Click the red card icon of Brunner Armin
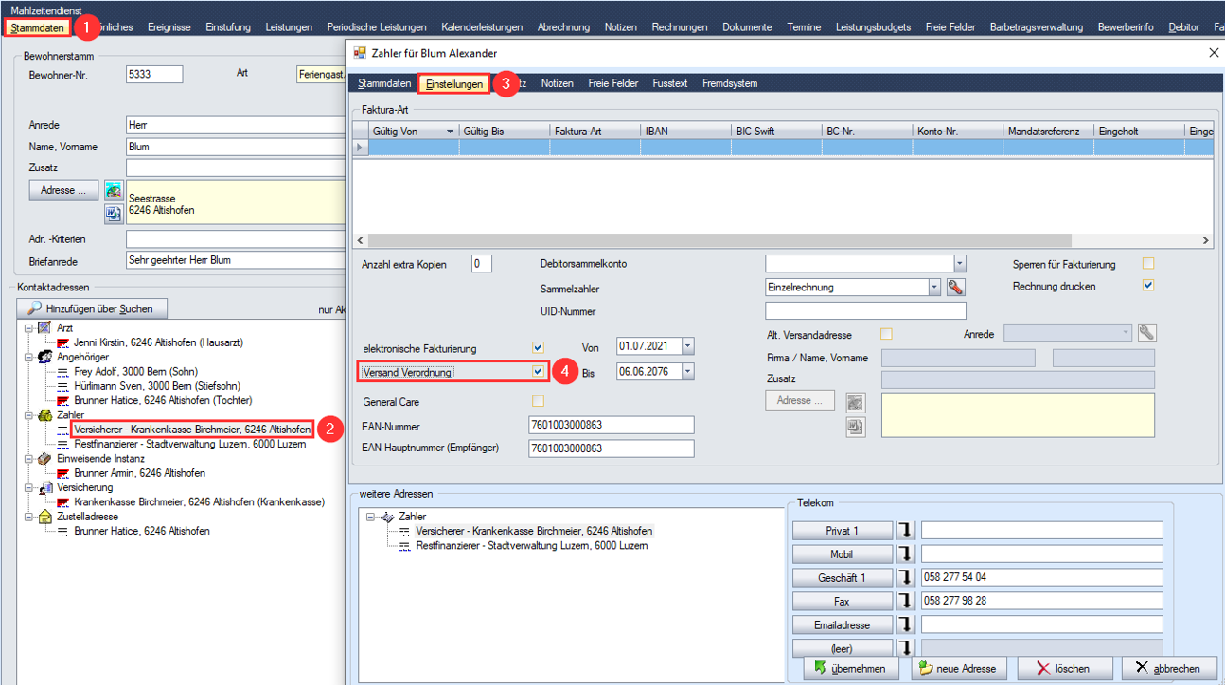 coord(63,473)
